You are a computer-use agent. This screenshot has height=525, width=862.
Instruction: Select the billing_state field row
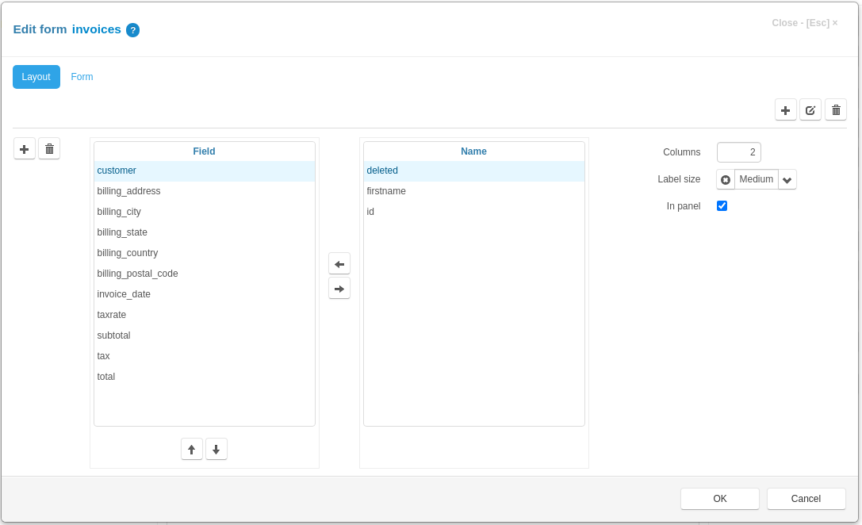pos(205,232)
